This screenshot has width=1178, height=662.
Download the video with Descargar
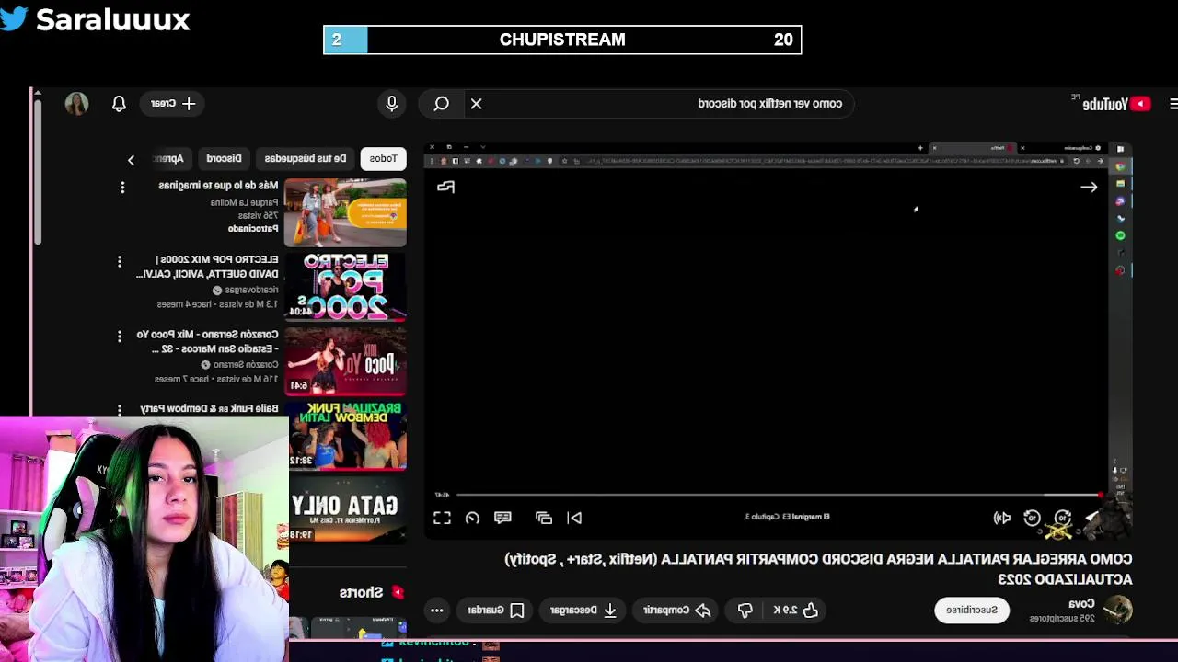click(x=583, y=610)
